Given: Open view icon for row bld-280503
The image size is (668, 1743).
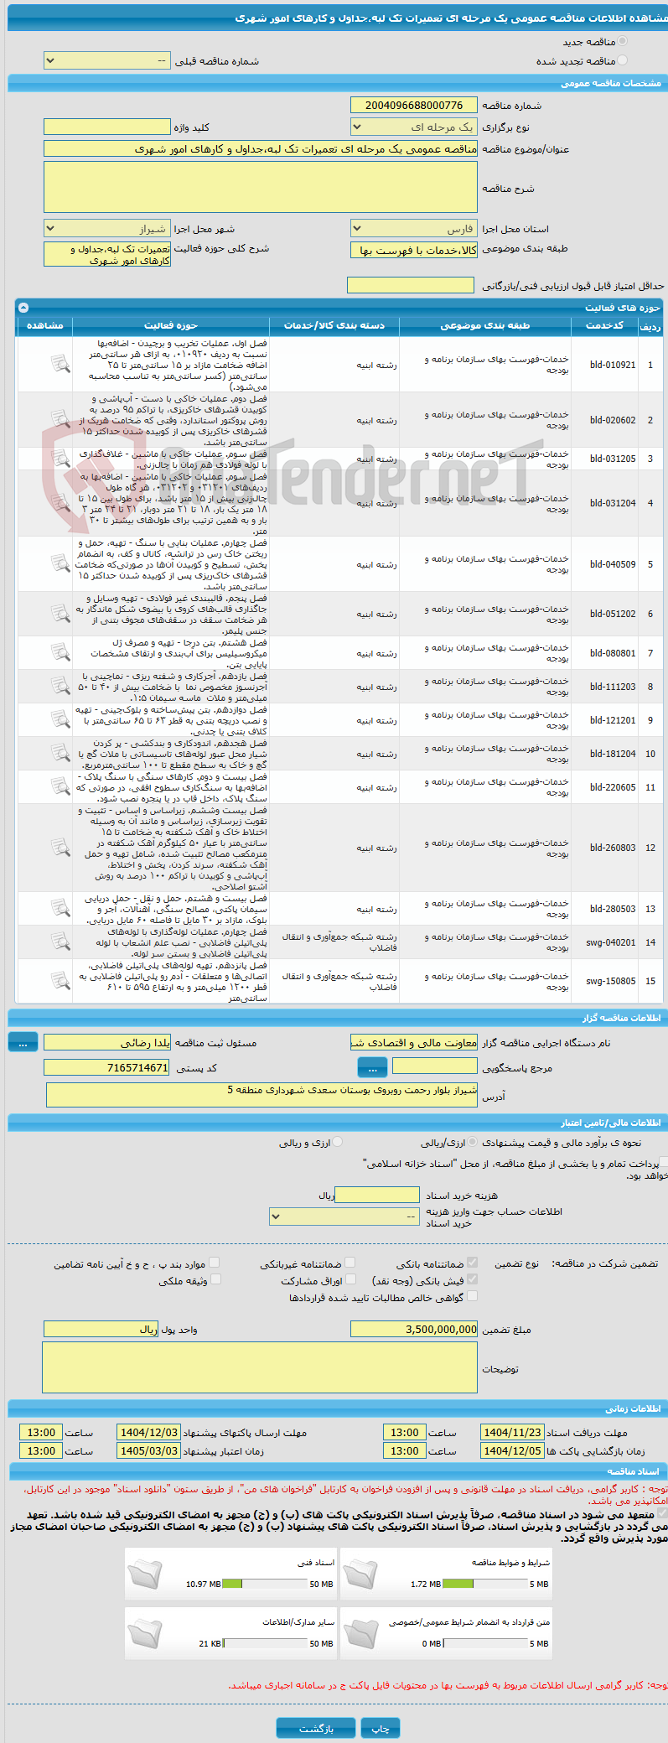Looking at the screenshot, I should [x=60, y=908].
